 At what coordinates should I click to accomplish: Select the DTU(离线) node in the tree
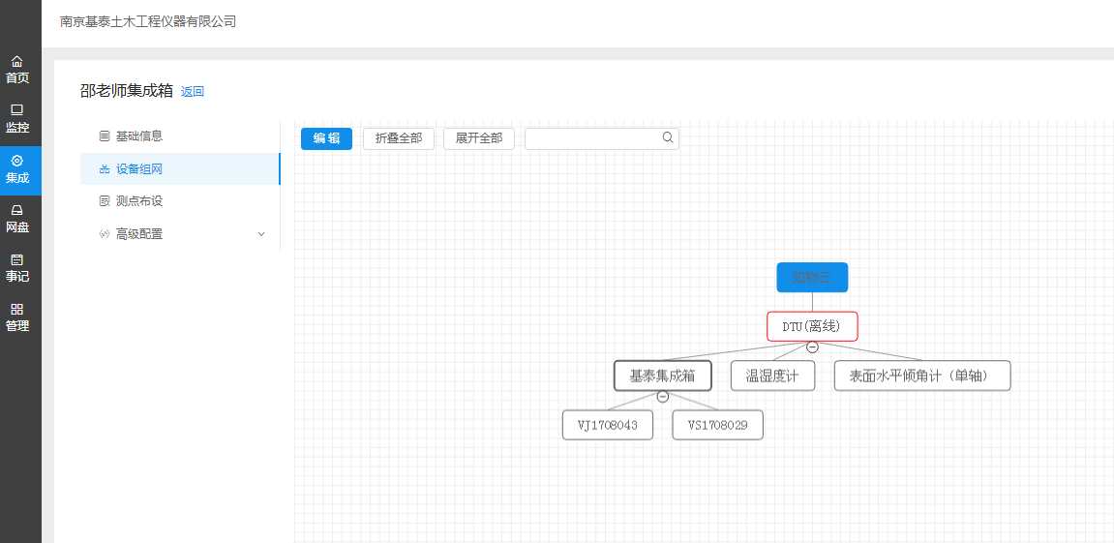point(812,326)
